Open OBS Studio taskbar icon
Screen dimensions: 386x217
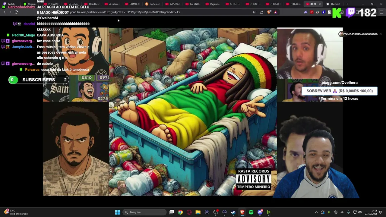click(x=216, y=212)
